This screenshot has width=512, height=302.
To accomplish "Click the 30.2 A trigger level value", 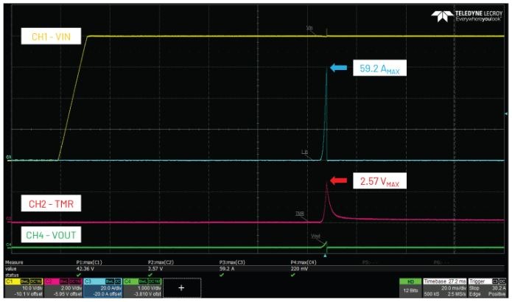I will pyautogui.click(x=499, y=288).
